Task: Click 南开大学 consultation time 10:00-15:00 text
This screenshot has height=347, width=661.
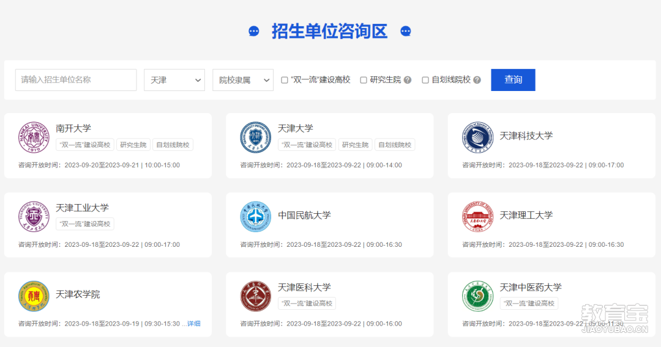Action: [x=162, y=166]
